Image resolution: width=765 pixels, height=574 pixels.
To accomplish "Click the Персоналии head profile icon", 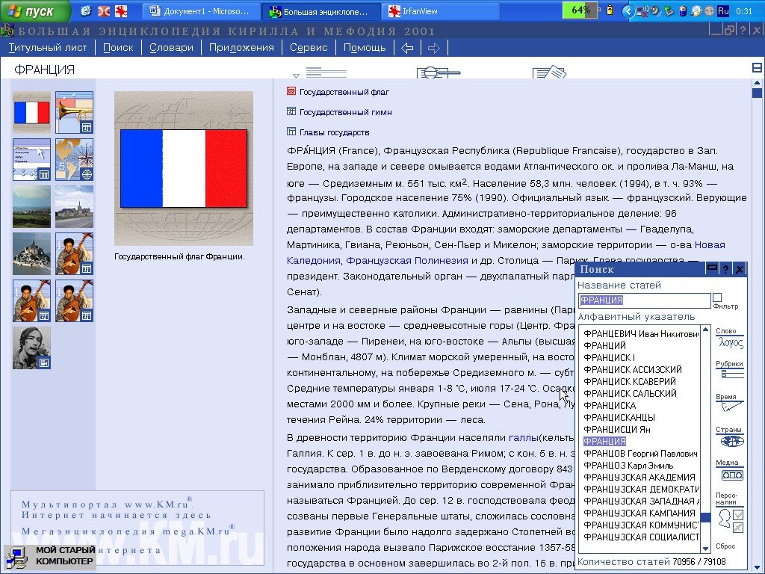I will coord(722,516).
